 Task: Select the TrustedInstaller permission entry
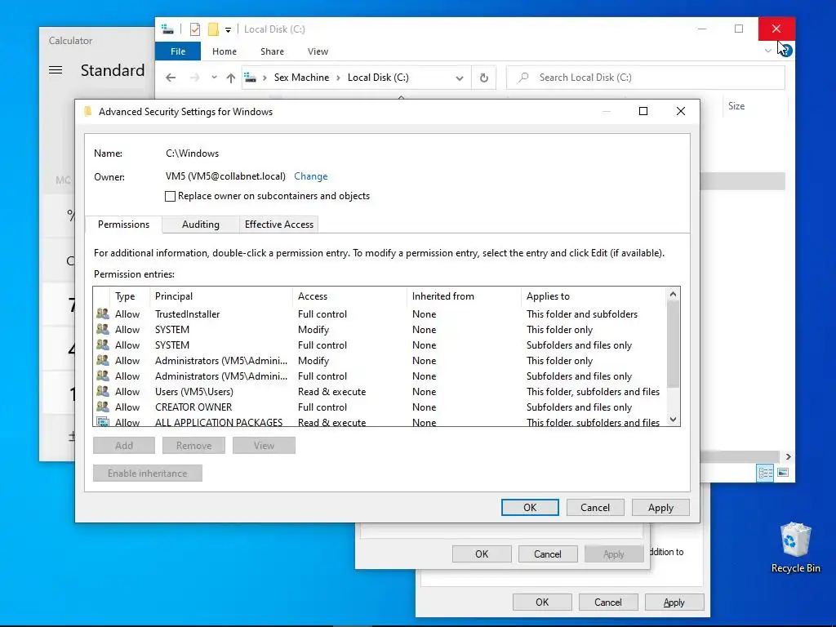pos(380,314)
